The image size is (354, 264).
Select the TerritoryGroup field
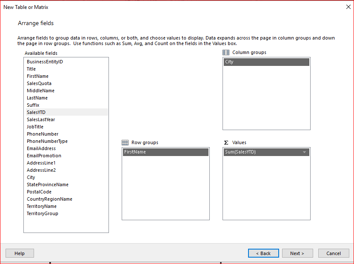click(43, 213)
